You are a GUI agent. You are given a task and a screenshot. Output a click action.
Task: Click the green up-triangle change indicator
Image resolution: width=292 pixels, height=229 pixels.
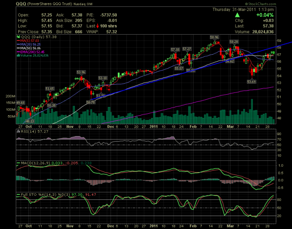tap(237, 15)
